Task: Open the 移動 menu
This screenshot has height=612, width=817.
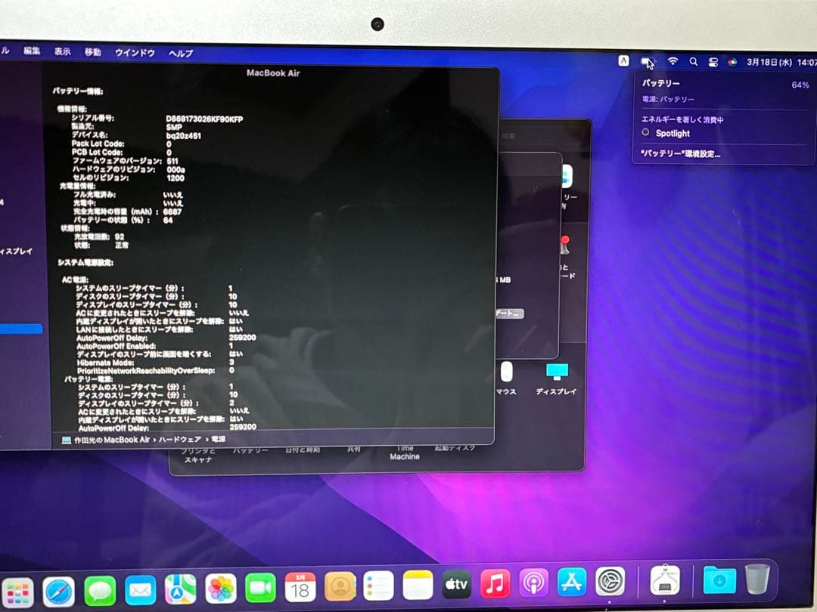Action: coord(93,51)
